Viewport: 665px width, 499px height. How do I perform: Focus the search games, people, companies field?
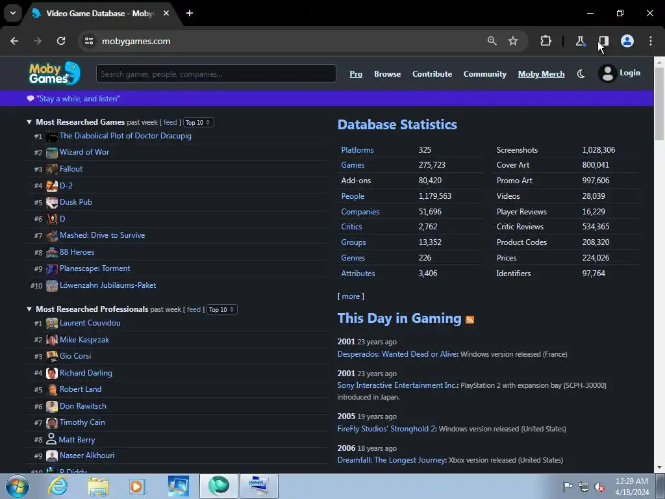click(x=216, y=74)
